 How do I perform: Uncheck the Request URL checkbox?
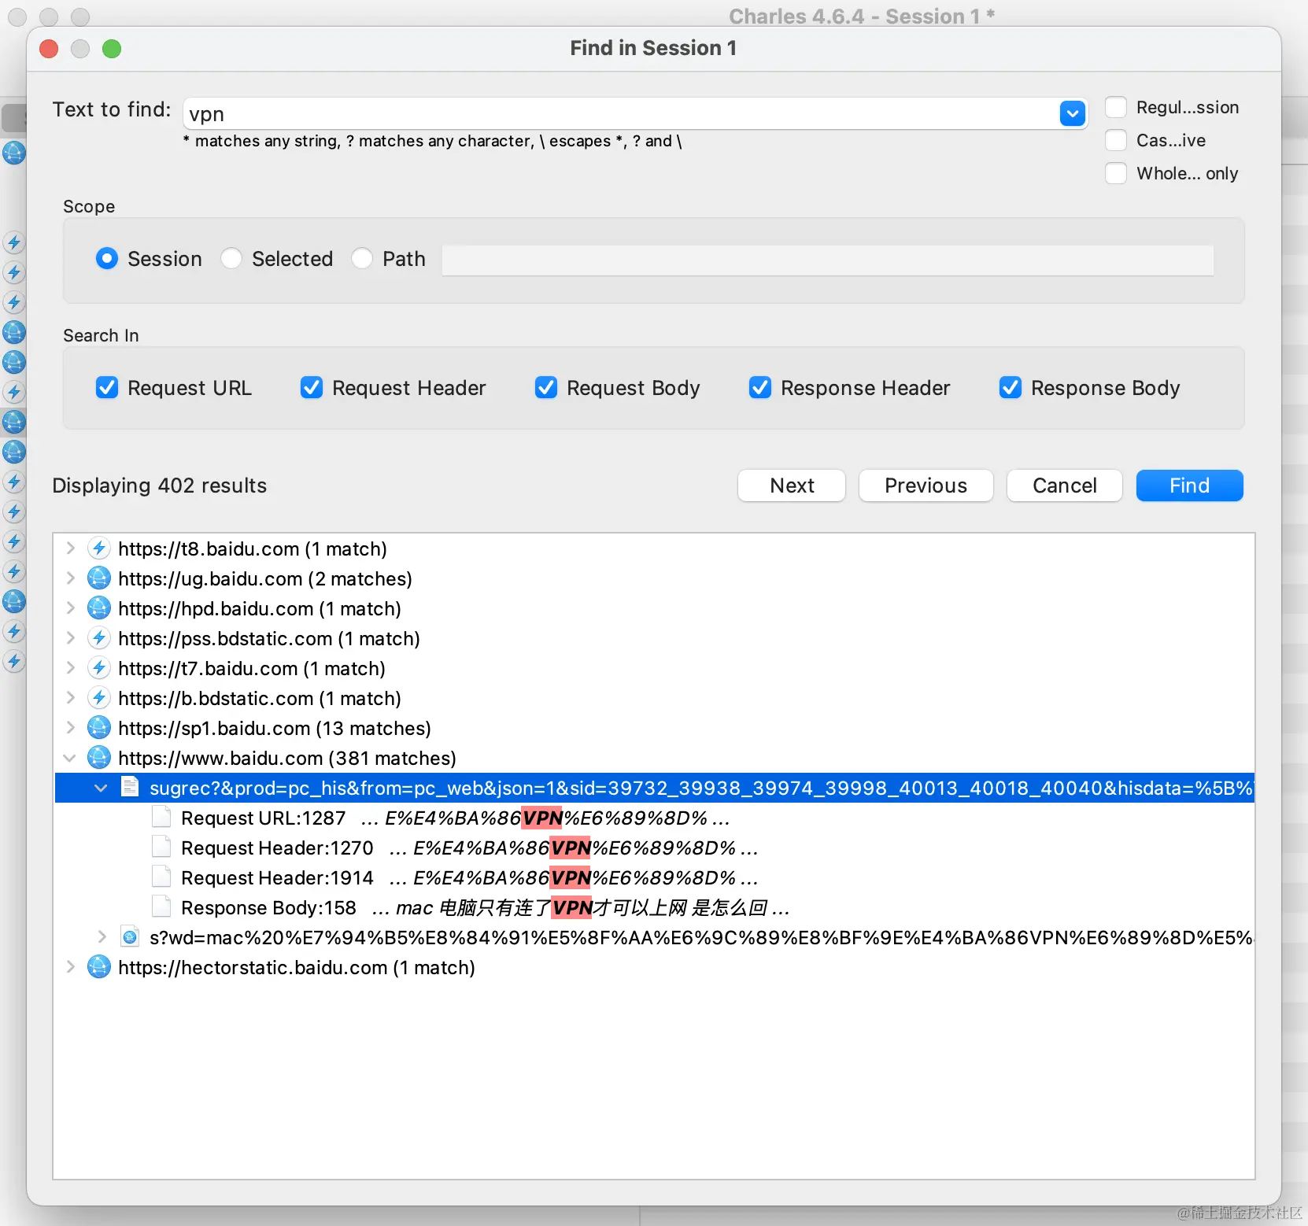(107, 388)
